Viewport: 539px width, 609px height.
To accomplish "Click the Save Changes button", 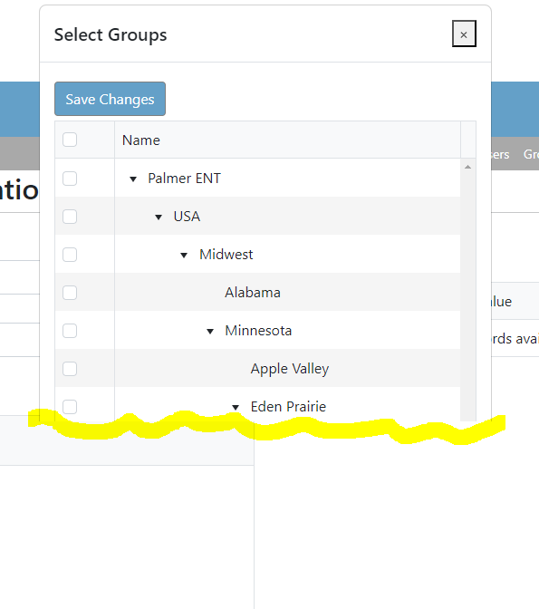I will pyautogui.click(x=110, y=99).
